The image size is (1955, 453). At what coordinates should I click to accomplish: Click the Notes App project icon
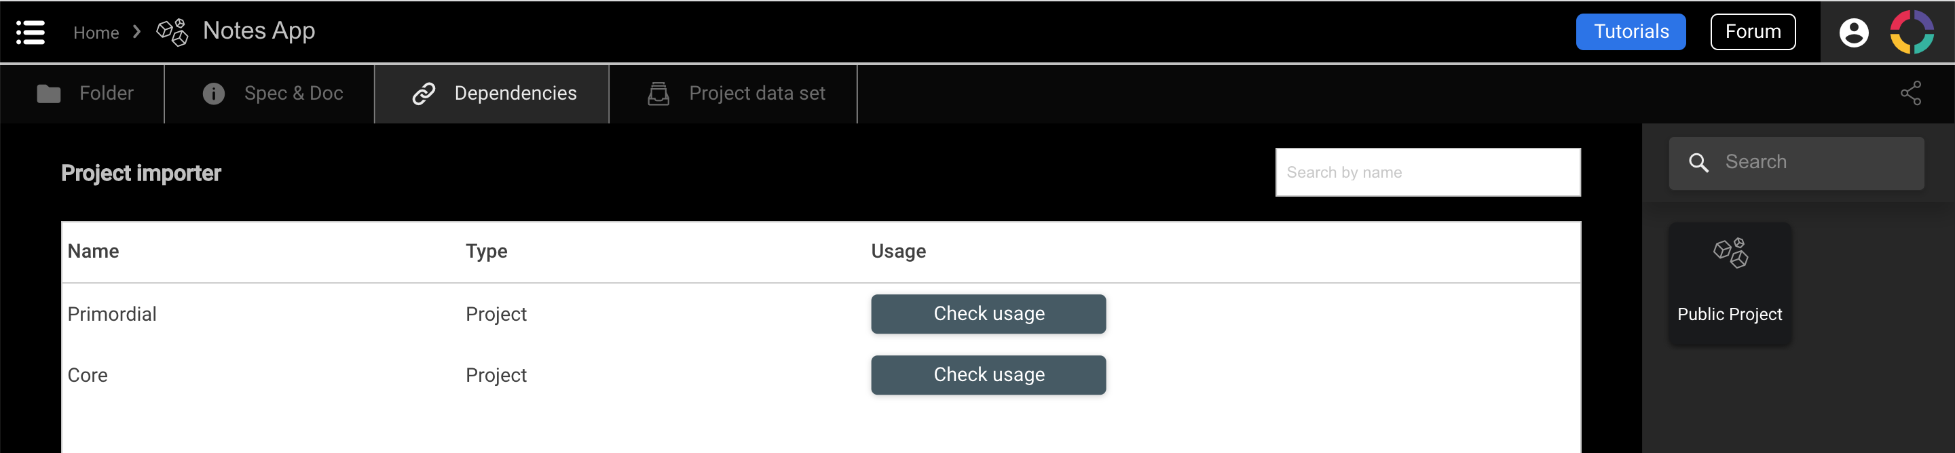coord(172,32)
